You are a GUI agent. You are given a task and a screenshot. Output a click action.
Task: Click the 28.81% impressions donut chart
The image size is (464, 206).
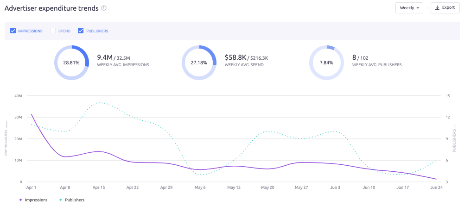click(71, 62)
